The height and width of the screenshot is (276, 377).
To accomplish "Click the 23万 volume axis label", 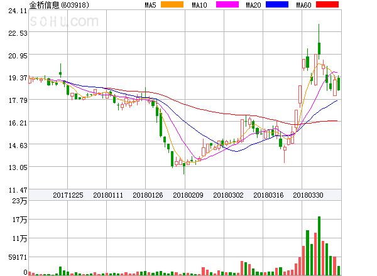I will point(19,201).
